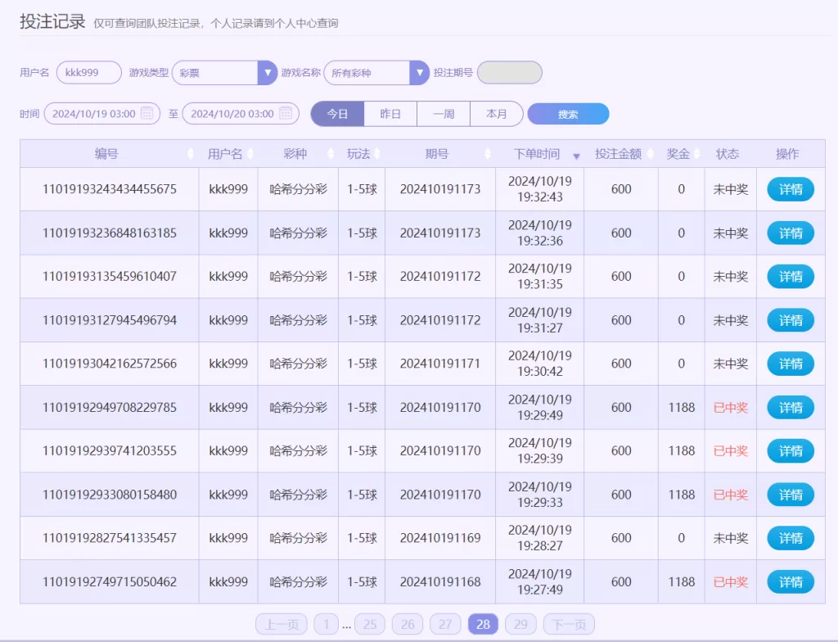Click 已中奖 status for order 11019192949708229785
This screenshot has height=642, width=838.
point(731,408)
